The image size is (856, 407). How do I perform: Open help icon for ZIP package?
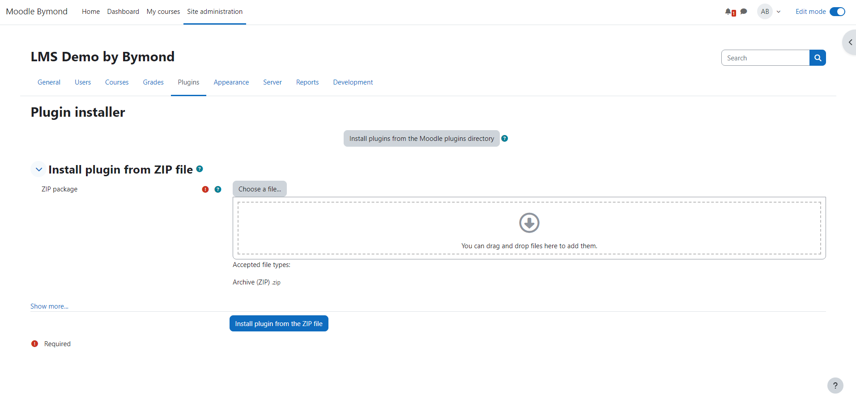(x=218, y=189)
